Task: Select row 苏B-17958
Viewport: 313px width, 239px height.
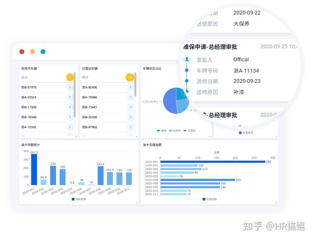Action: (x=47, y=107)
